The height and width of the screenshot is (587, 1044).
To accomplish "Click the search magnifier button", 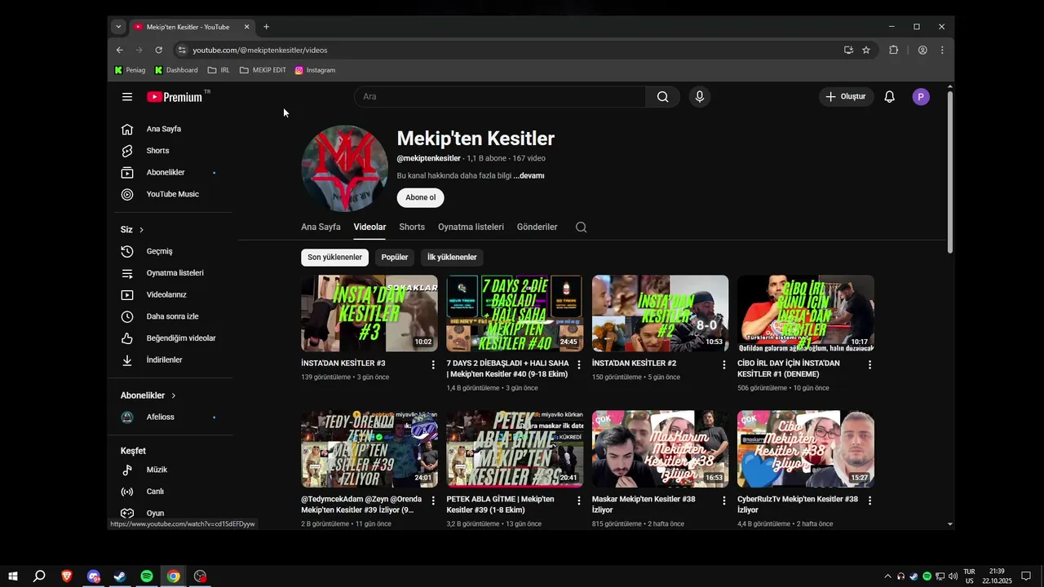I will click(663, 97).
